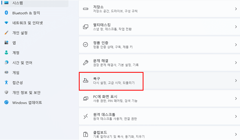
Task: Click the Wi-Fi network icon in sidebar
Action: tap(6, 23)
